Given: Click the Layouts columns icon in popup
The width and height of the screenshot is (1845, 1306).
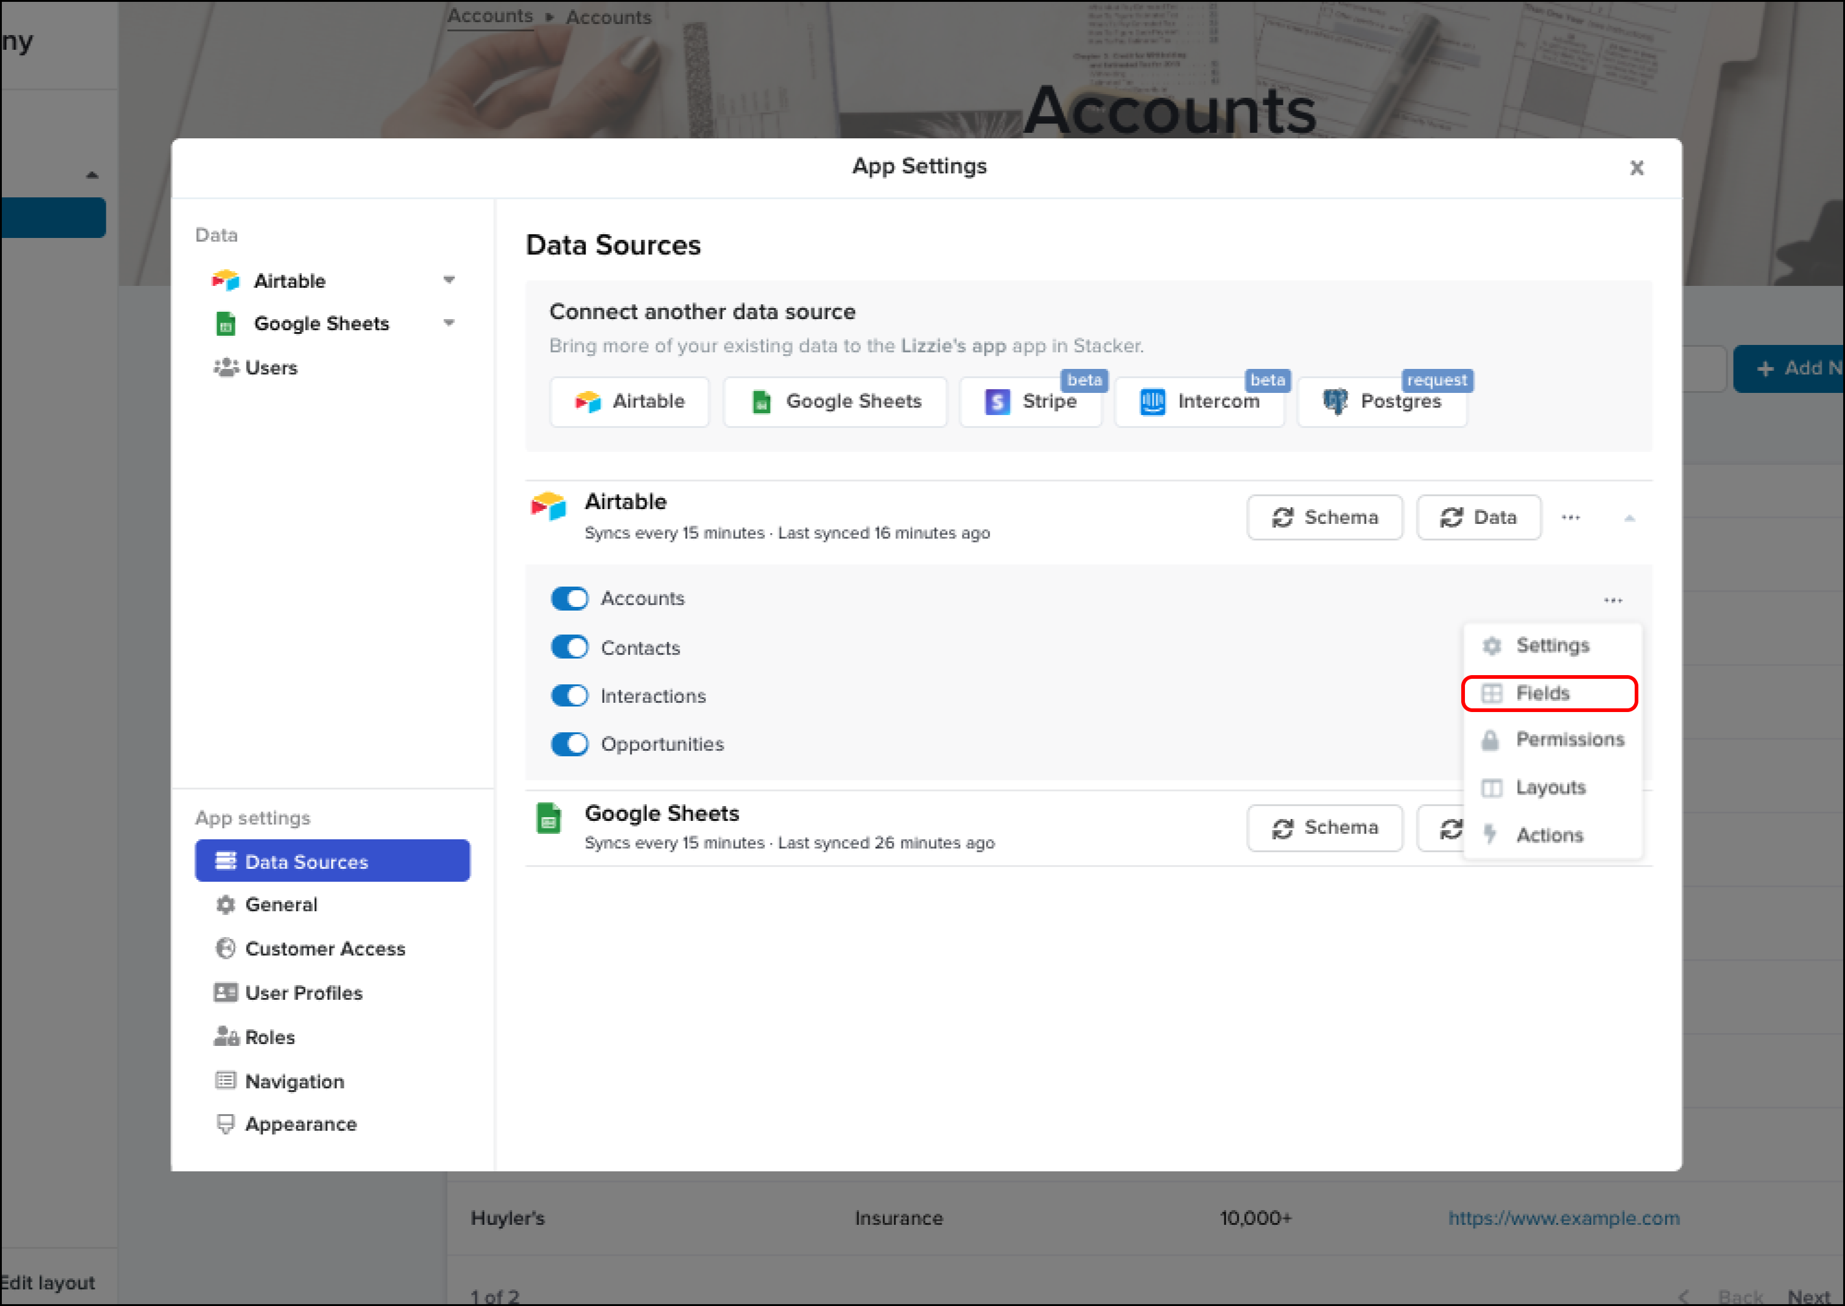Looking at the screenshot, I should click(1492, 788).
